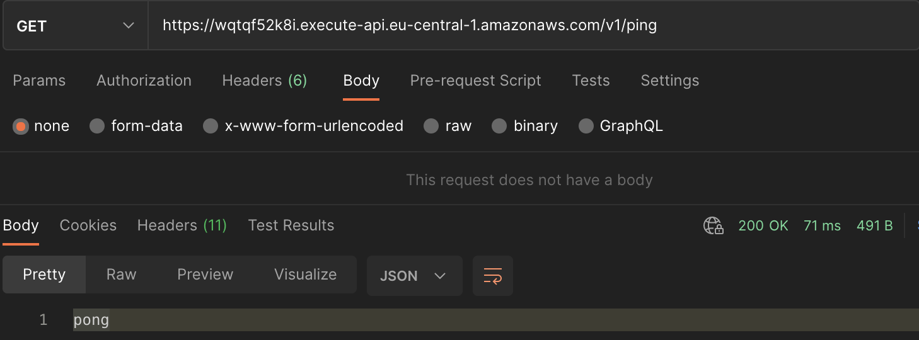Select the x-www-form-urlencoded radio option

[211, 127]
